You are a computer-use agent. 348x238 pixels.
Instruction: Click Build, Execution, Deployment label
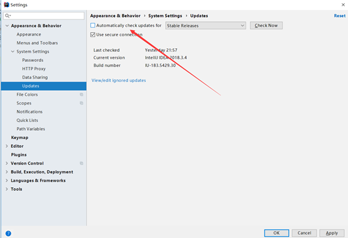42,172
